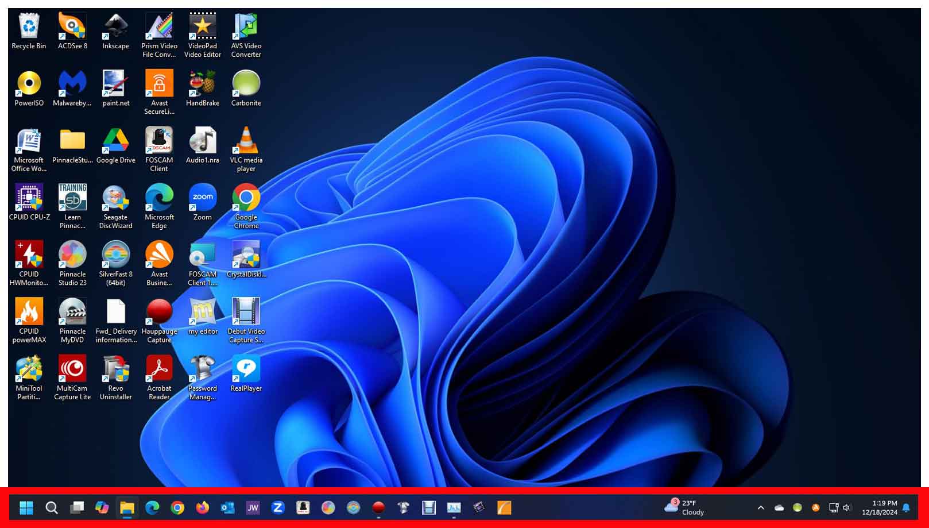Select the Password Manager desktop icon

coord(203,377)
